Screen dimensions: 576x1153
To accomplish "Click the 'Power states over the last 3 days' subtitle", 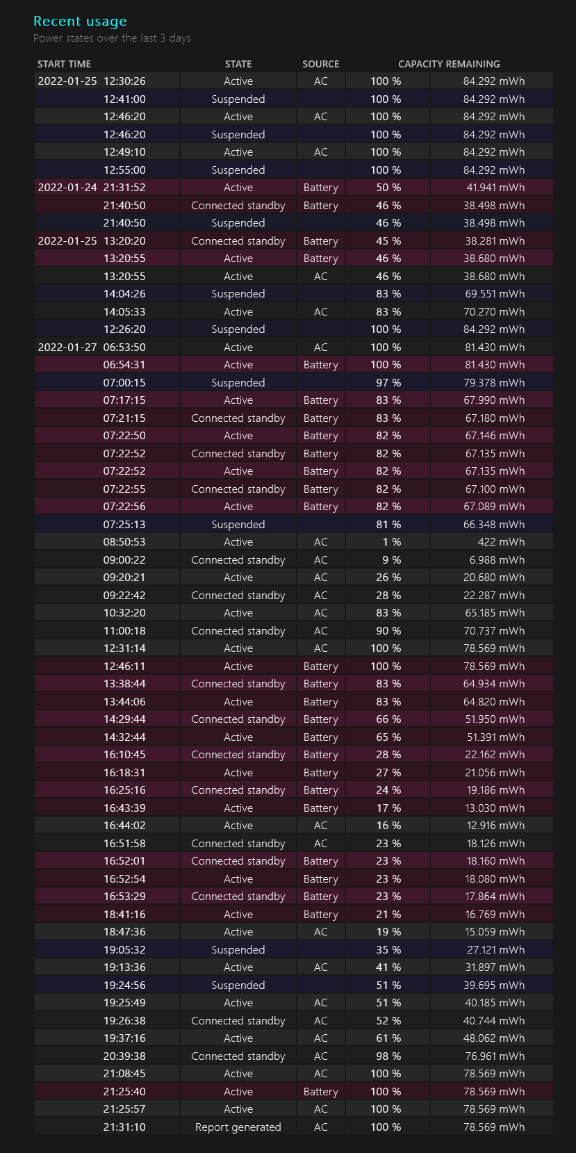I will pos(112,38).
